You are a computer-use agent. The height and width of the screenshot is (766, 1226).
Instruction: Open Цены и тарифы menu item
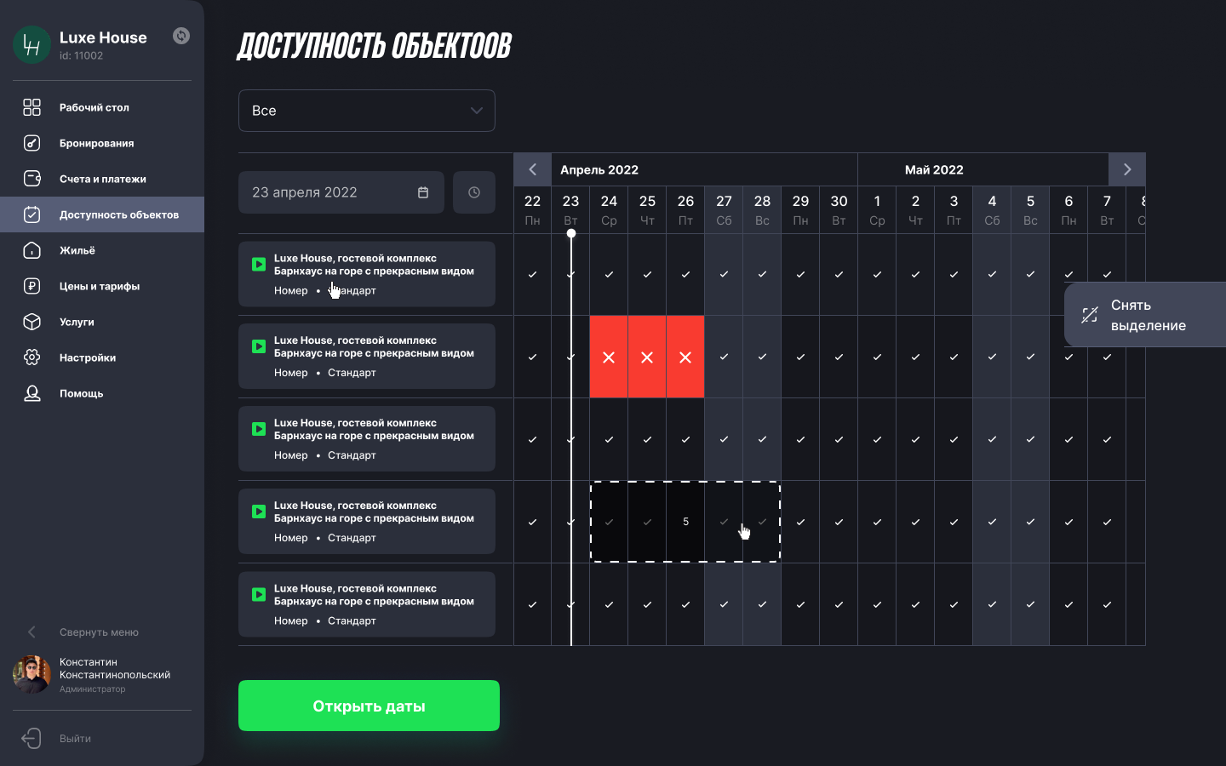[99, 286]
